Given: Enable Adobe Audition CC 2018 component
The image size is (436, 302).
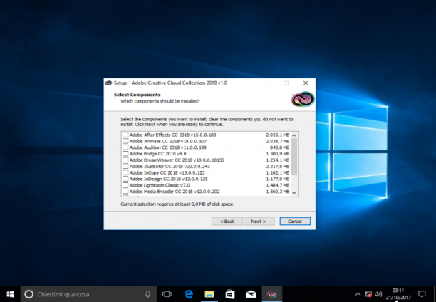Looking at the screenshot, I should pyautogui.click(x=125, y=147).
